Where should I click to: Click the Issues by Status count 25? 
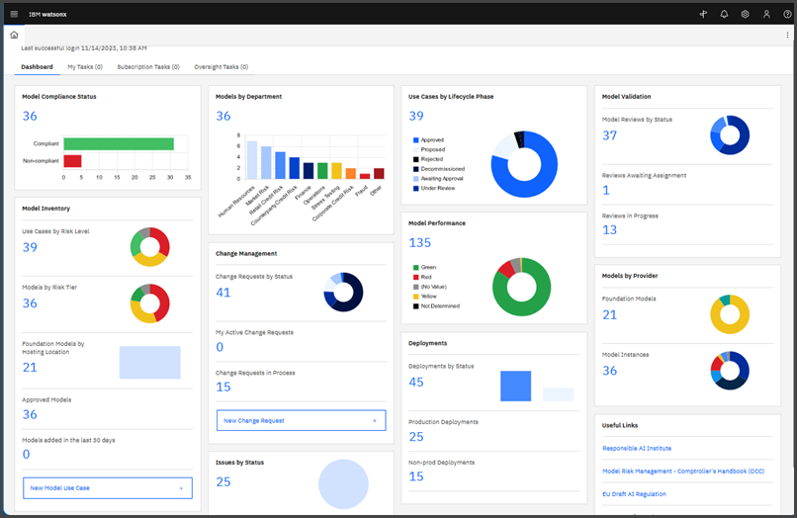pos(223,481)
